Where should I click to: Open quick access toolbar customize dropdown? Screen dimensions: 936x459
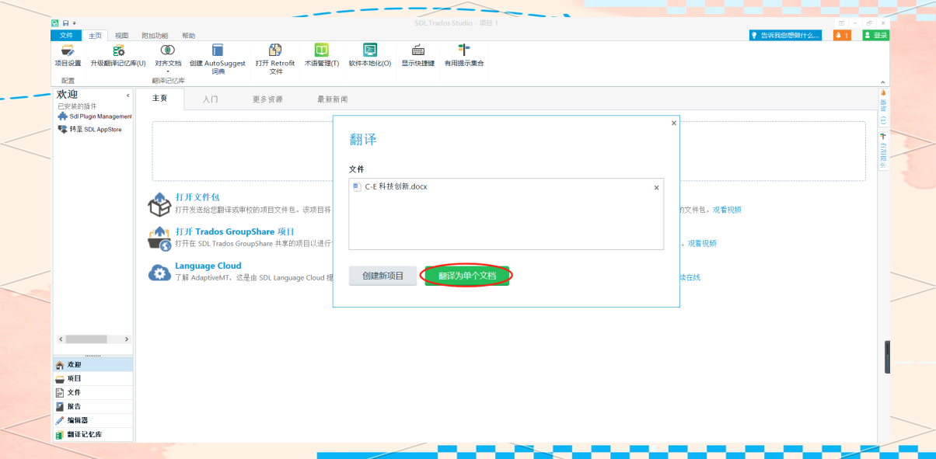click(74, 23)
